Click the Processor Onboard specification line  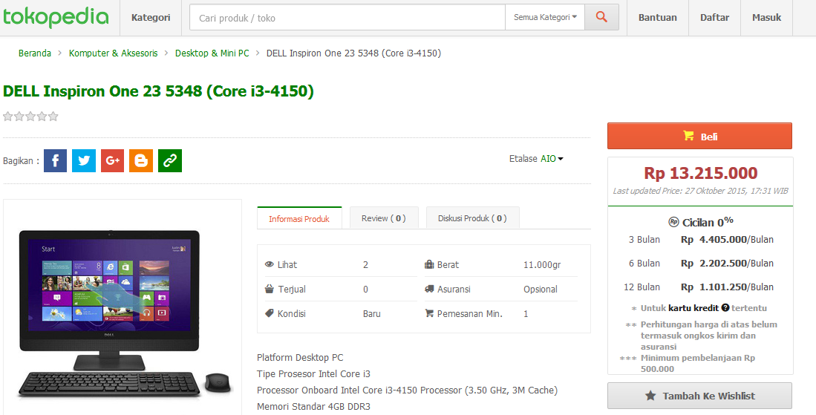(x=408, y=390)
